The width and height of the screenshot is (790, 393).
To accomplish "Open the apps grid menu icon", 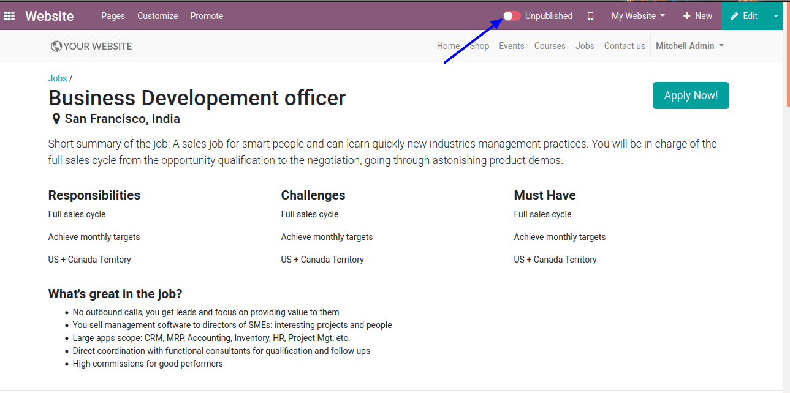I will point(9,16).
